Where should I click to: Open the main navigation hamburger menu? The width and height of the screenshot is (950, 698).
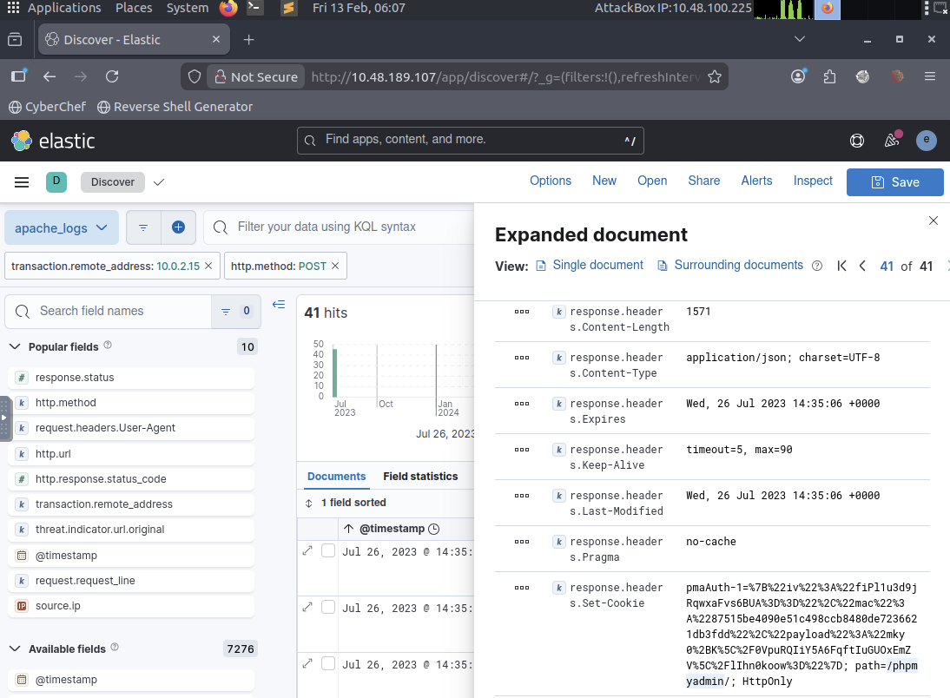coord(22,181)
